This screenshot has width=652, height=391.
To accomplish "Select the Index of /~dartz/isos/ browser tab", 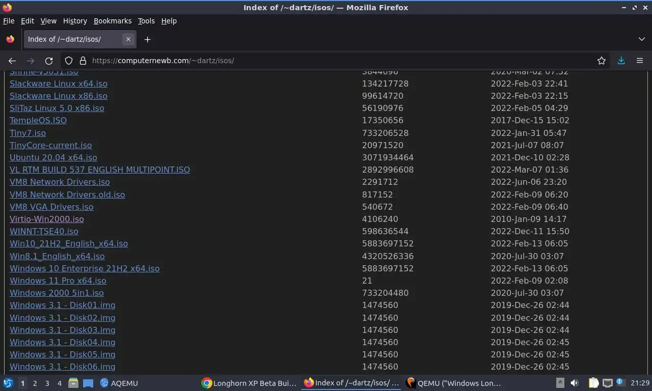I will [x=79, y=39].
